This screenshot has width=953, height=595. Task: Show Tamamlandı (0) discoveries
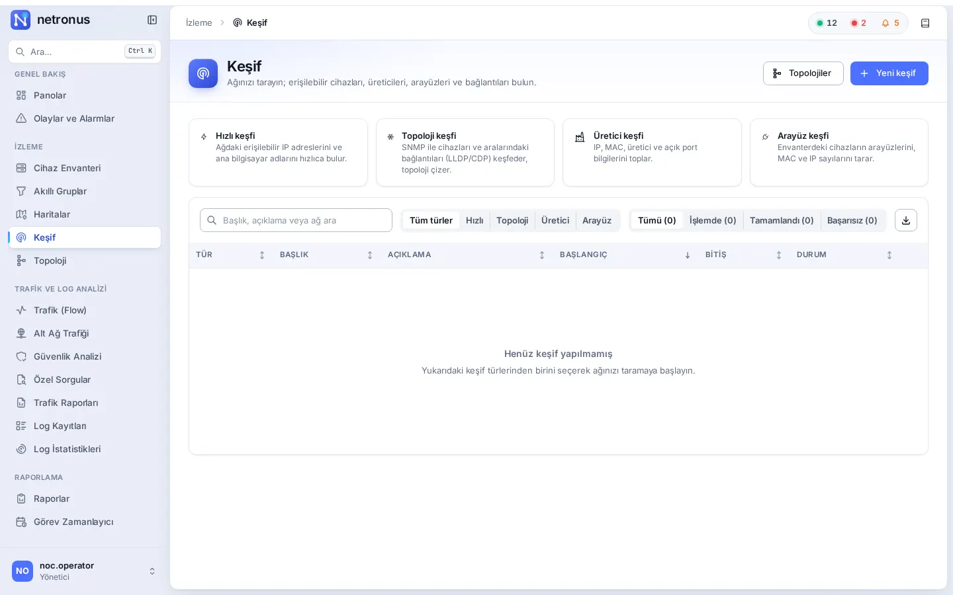click(x=782, y=220)
